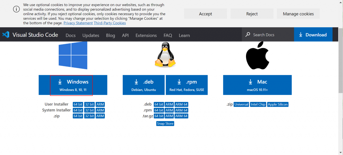Click the cookie notice info icon
The height and width of the screenshot is (155, 343).
[16, 9]
